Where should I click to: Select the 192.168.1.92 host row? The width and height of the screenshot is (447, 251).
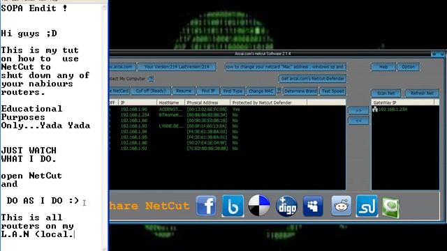228,149
